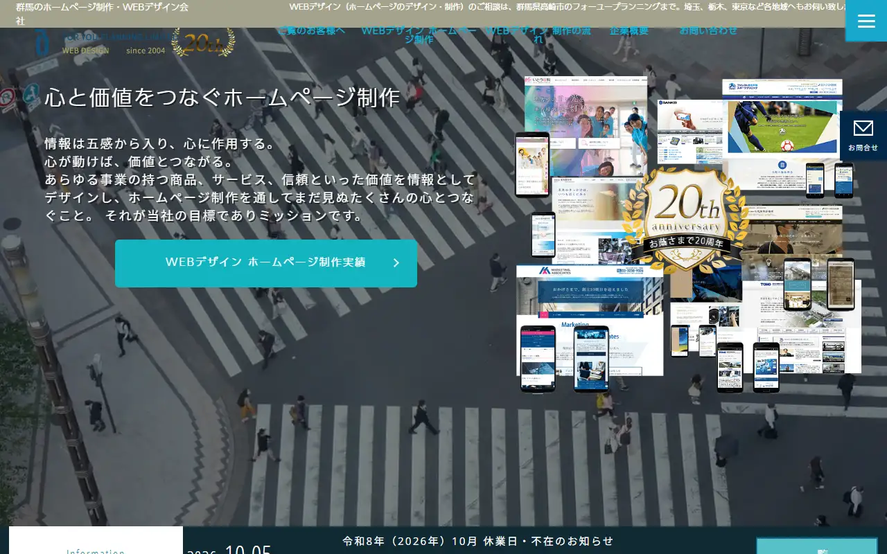This screenshot has width=887, height=554.
Task: Open the hamburger menu button
Action: pyautogui.click(x=866, y=21)
